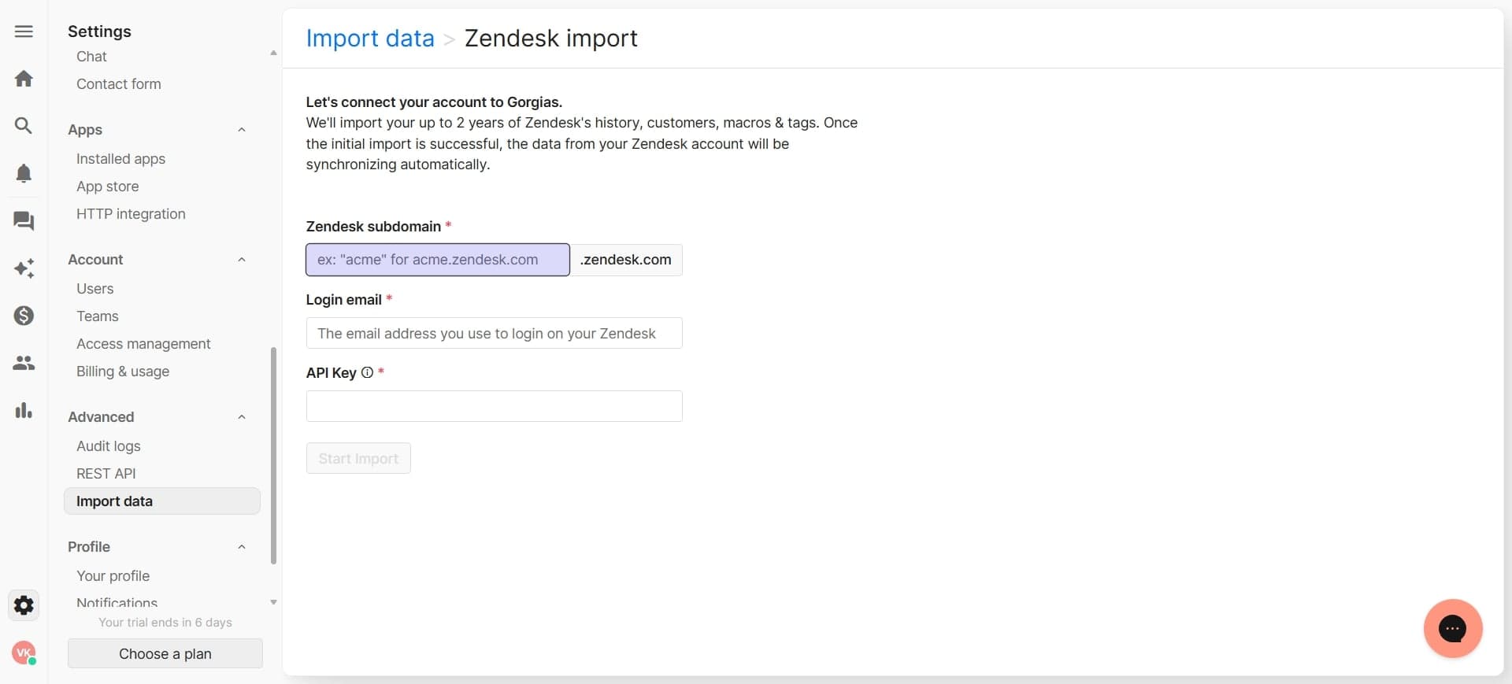The image size is (1512, 684).
Task: Open settings gear icon
Action: click(x=24, y=605)
